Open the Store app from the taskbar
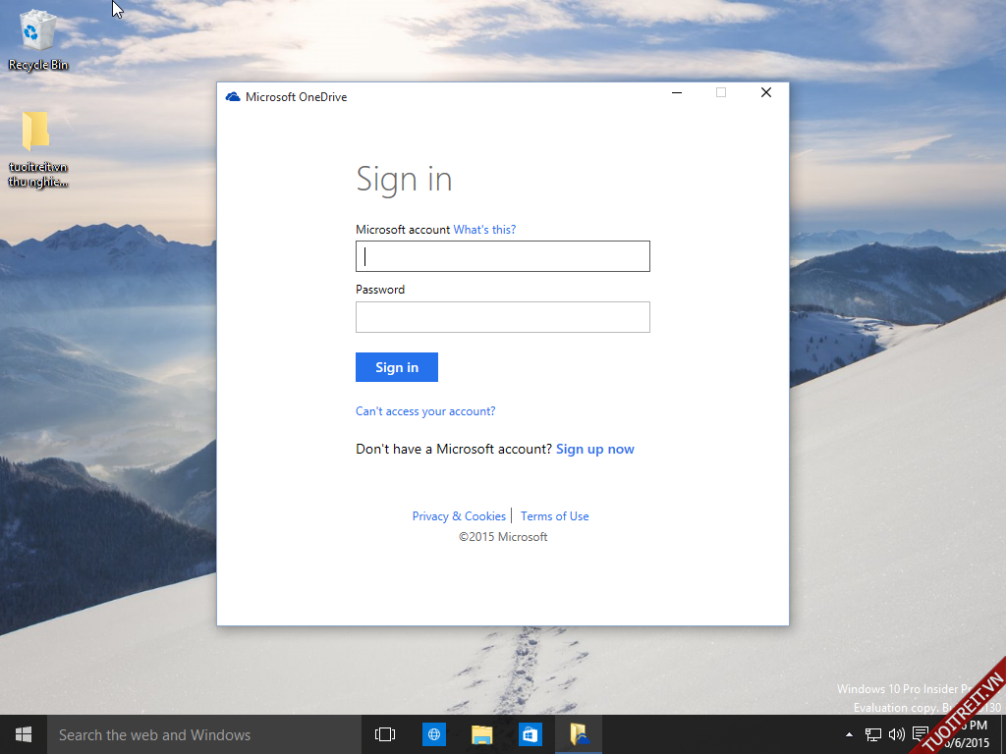Screen dimensions: 1006x754 (530, 734)
